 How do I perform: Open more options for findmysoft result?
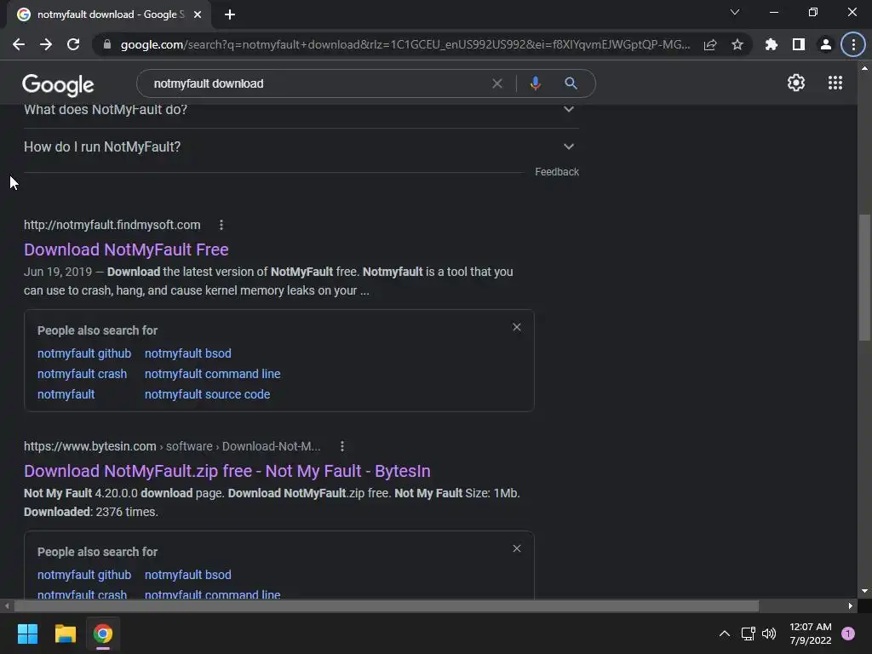point(221,225)
